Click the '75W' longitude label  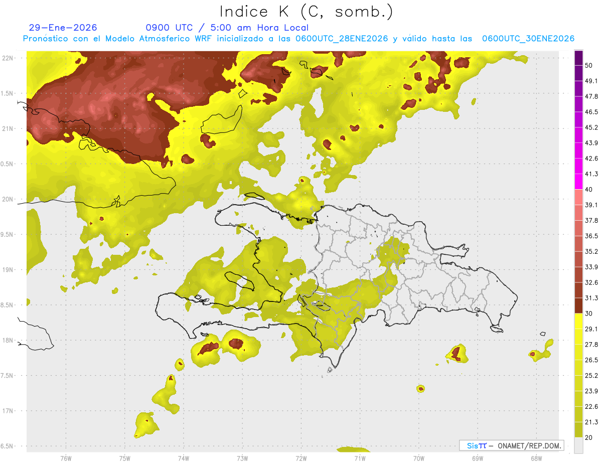tap(125, 458)
